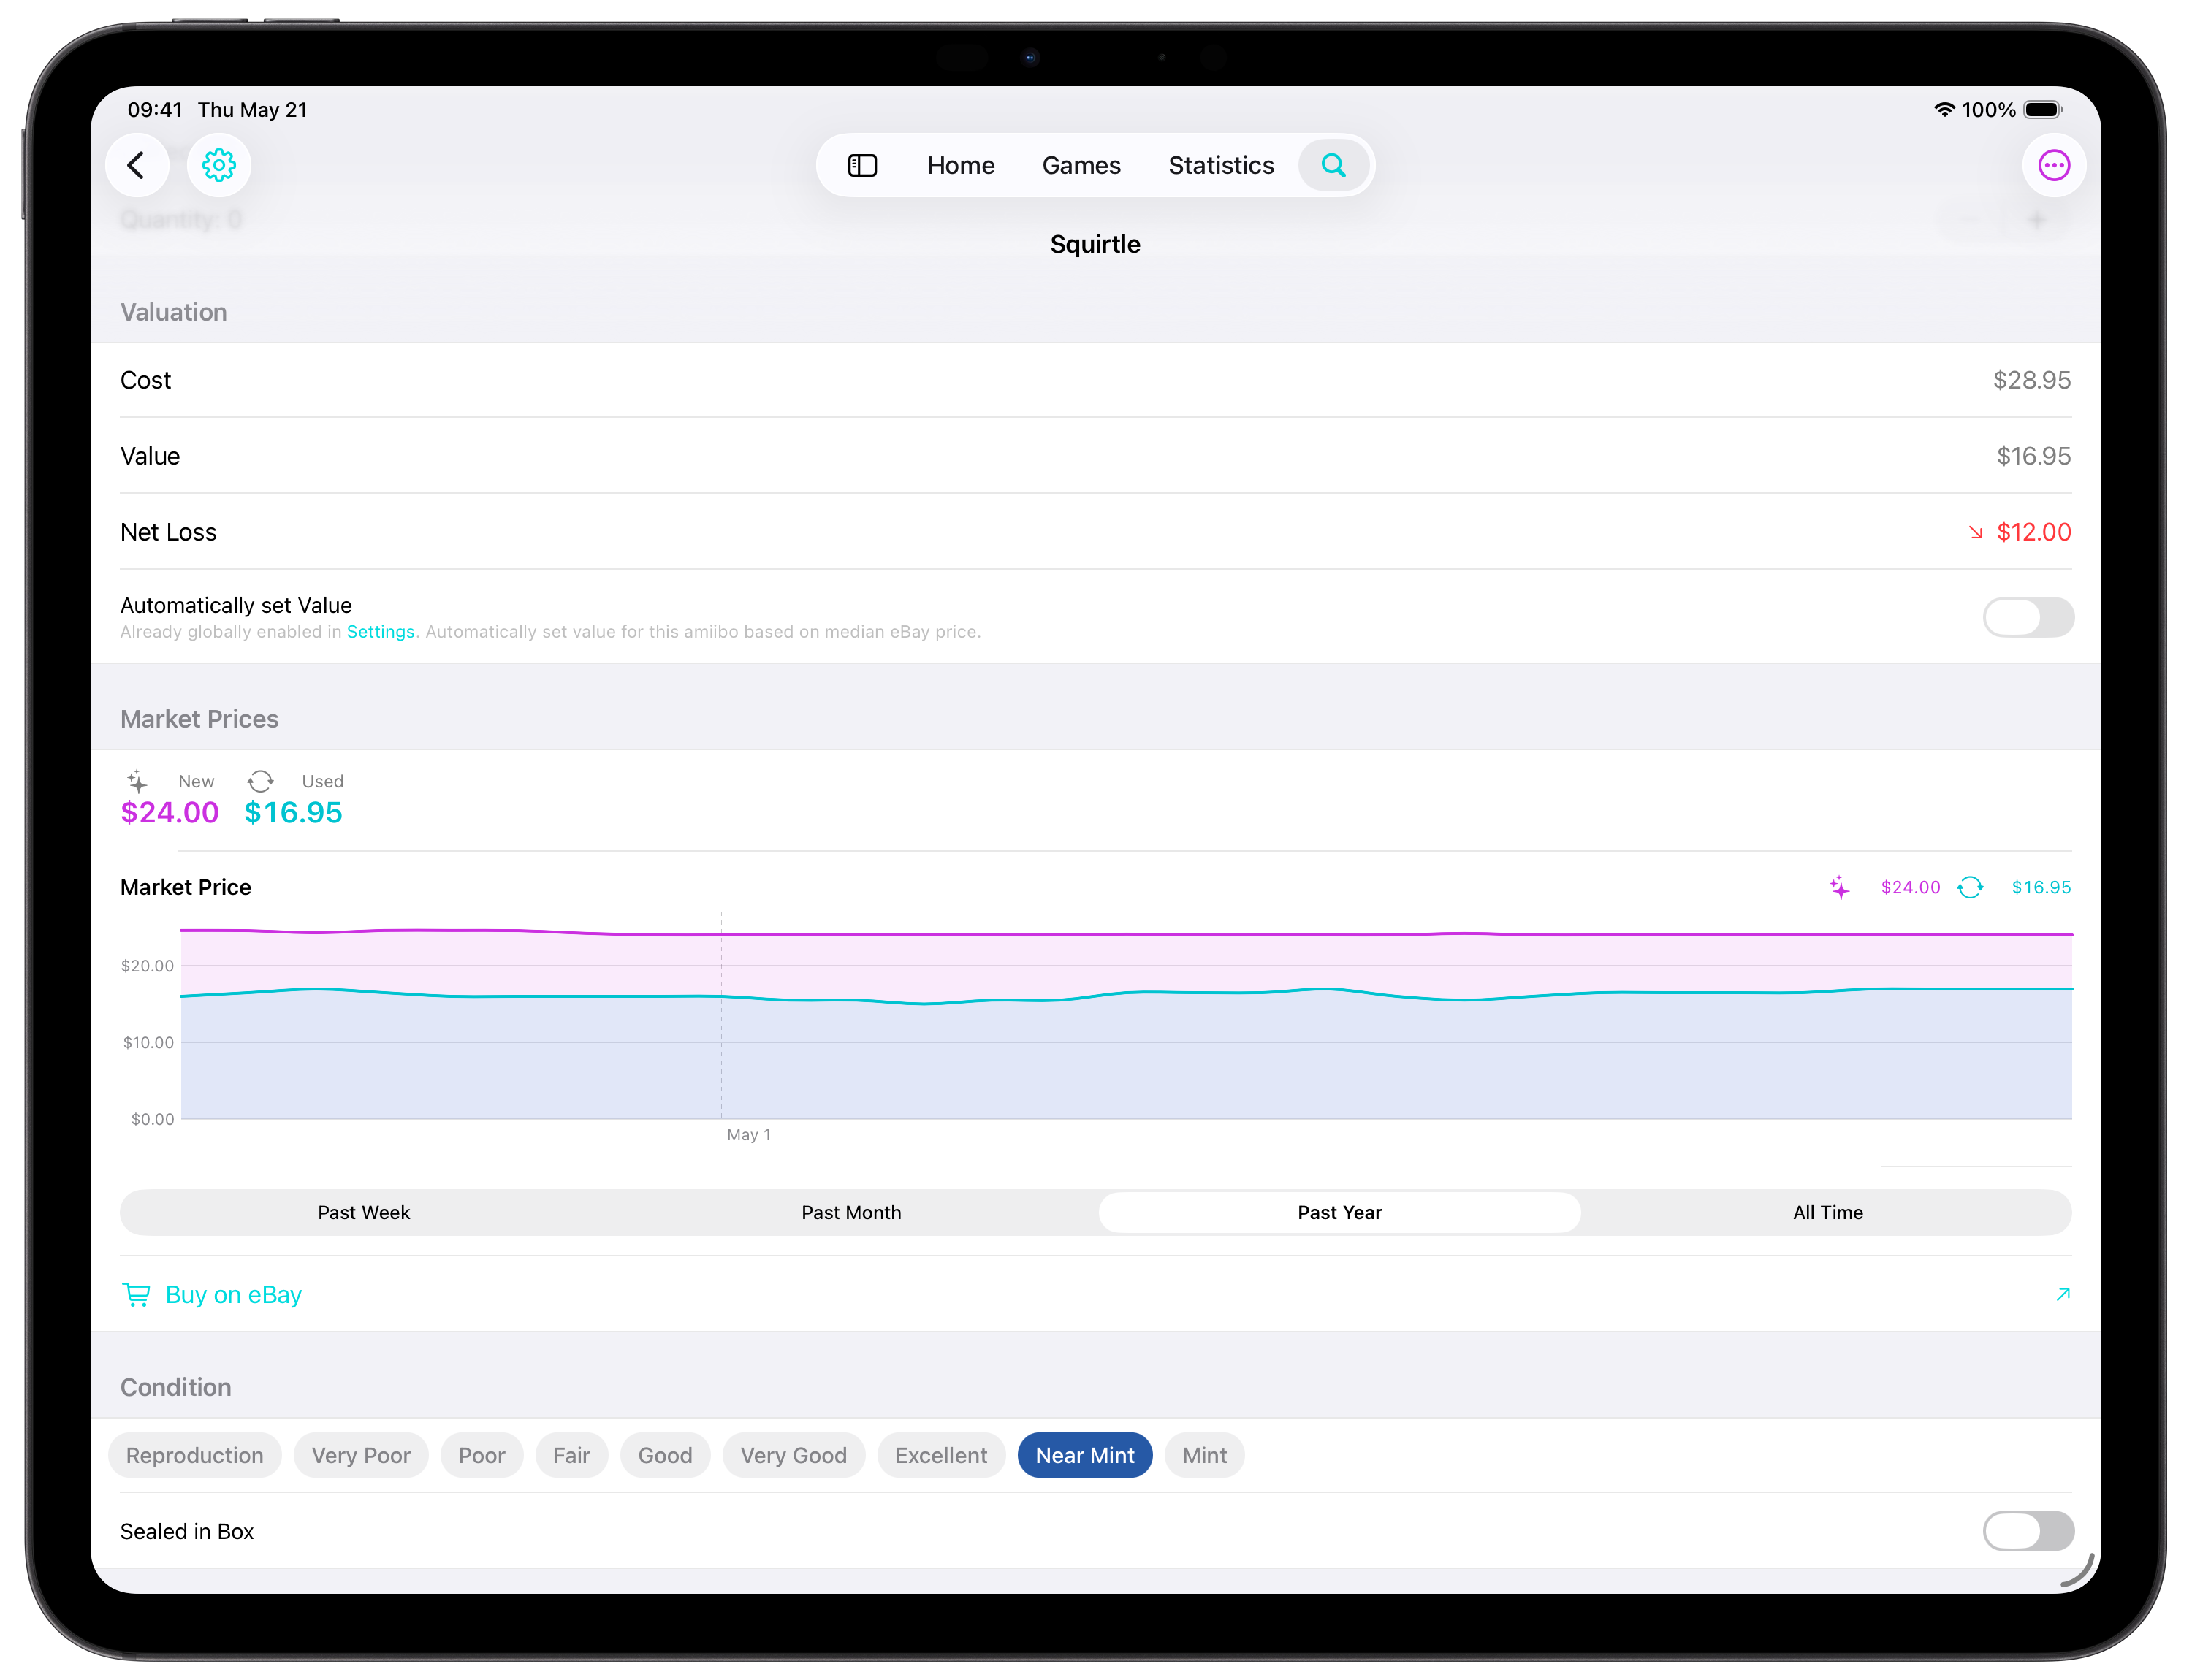2192x1680 pixels.
Task: Click the May 1 marker on chart
Action: (748, 1135)
